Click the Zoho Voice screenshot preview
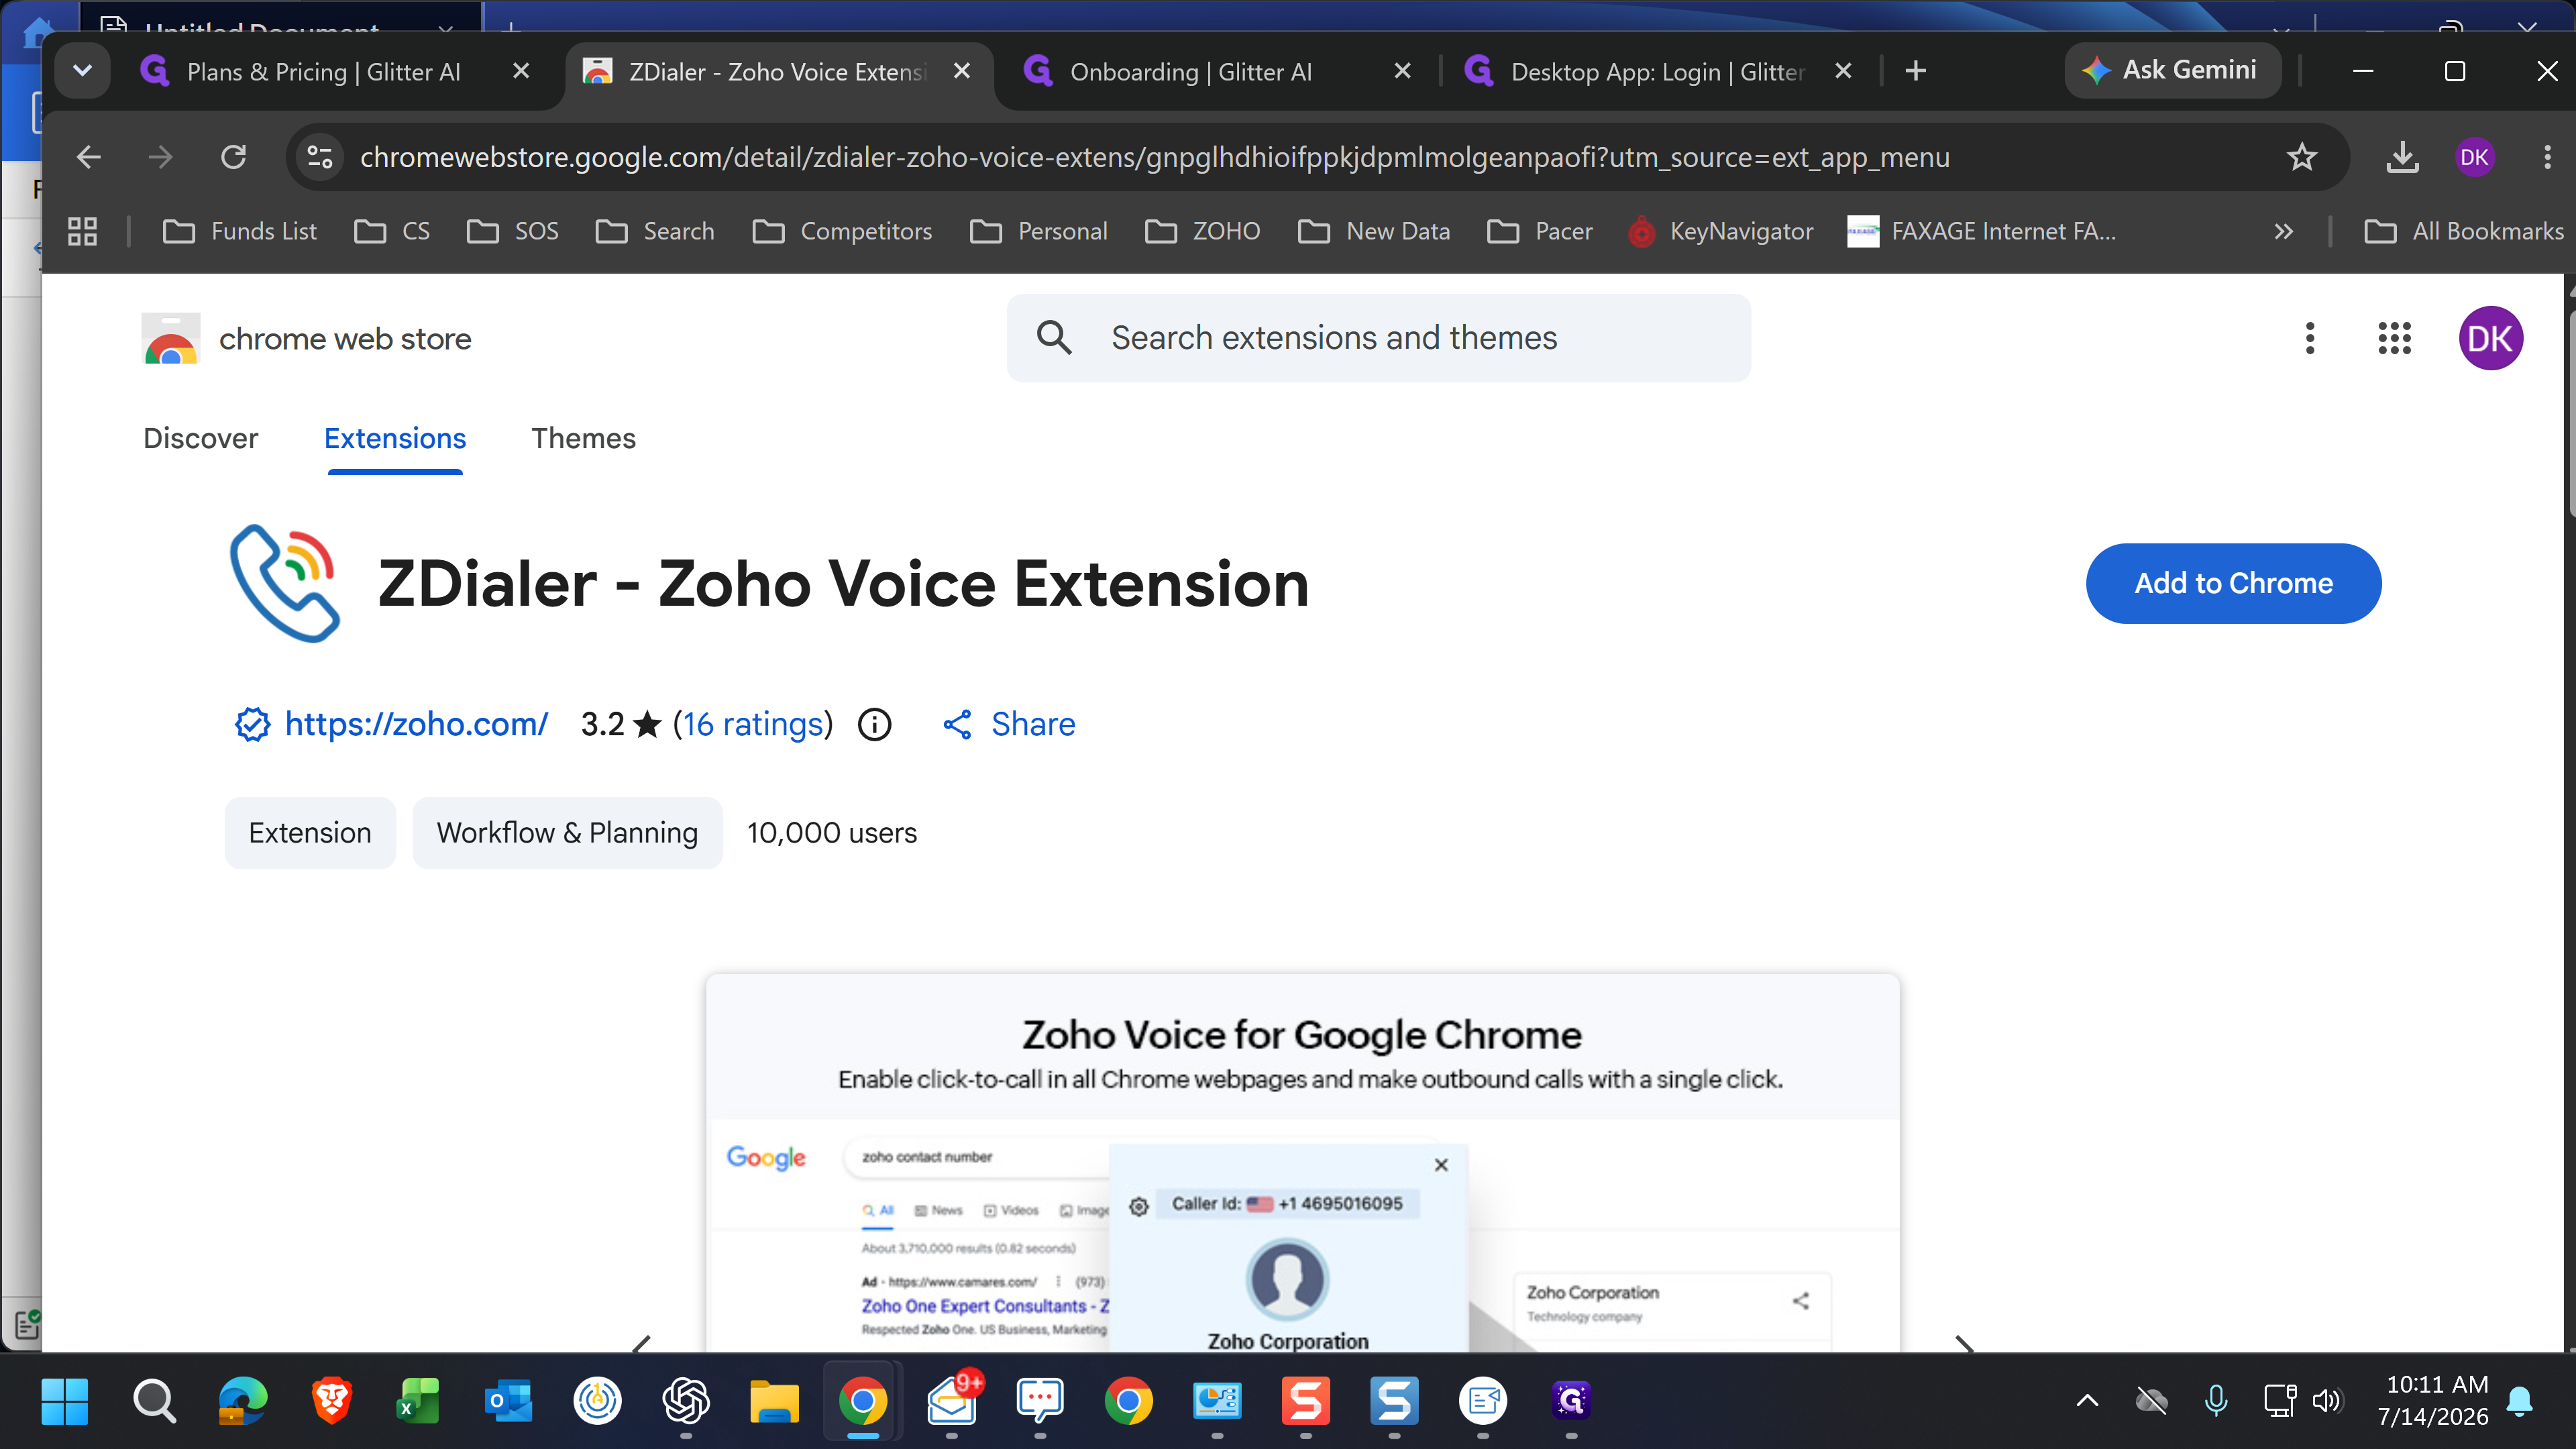 click(1302, 1162)
